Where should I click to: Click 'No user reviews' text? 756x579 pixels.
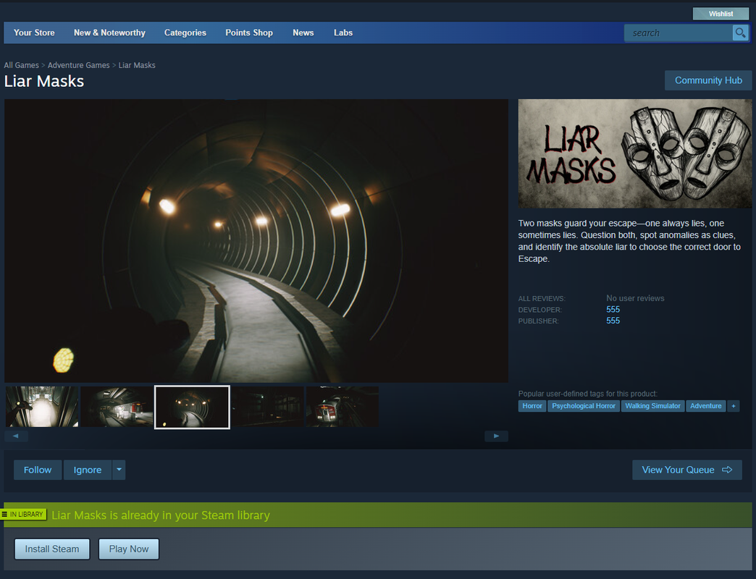tap(635, 298)
